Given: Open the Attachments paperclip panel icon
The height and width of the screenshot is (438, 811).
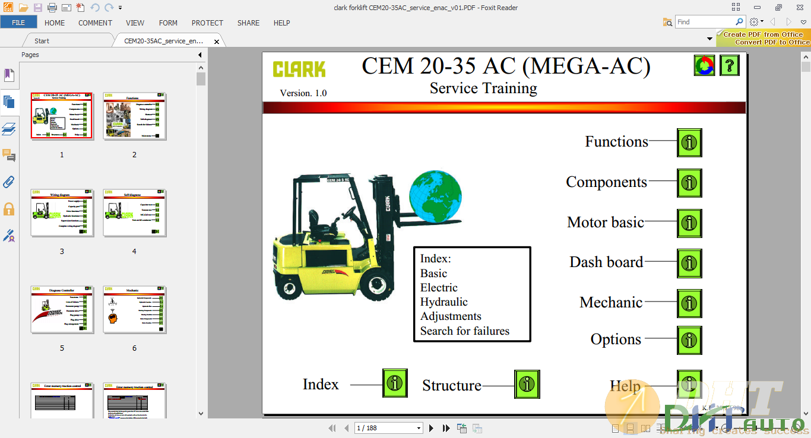Looking at the screenshot, I should [8, 182].
